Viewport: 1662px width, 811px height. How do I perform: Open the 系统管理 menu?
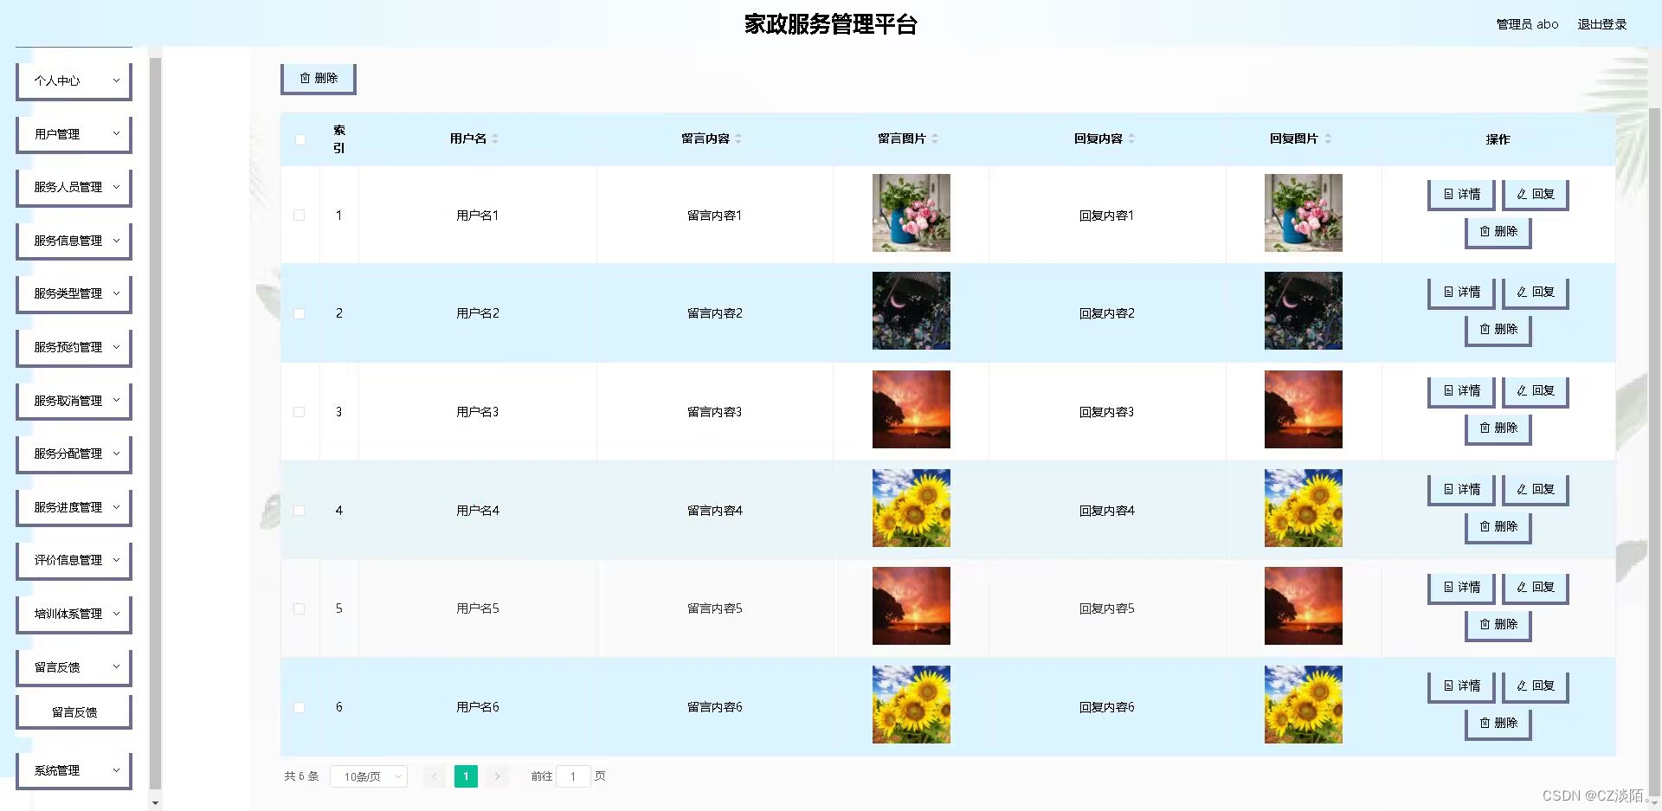click(74, 770)
